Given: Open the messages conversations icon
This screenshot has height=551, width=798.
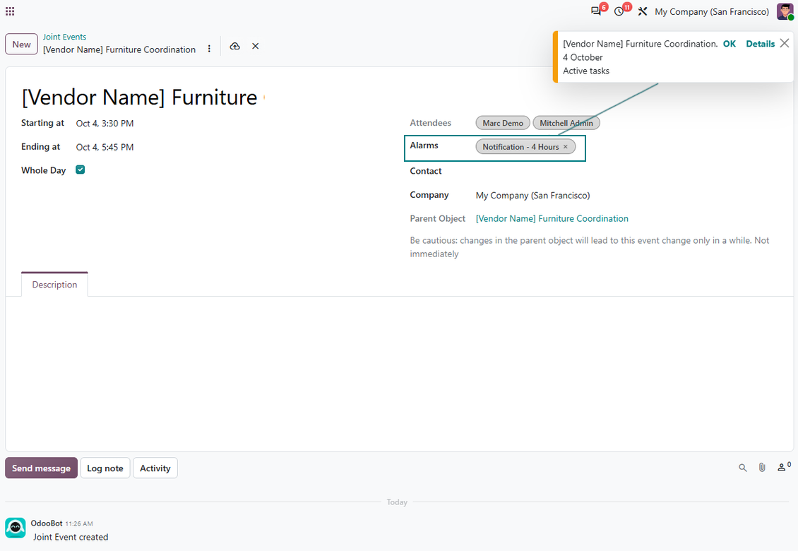Looking at the screenshot, I should click(x=595, y=11).
